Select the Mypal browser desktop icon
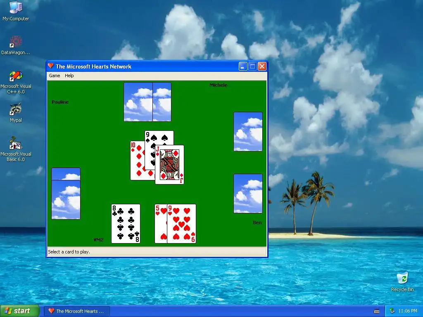Screen dimensions: 423x317 16,113
